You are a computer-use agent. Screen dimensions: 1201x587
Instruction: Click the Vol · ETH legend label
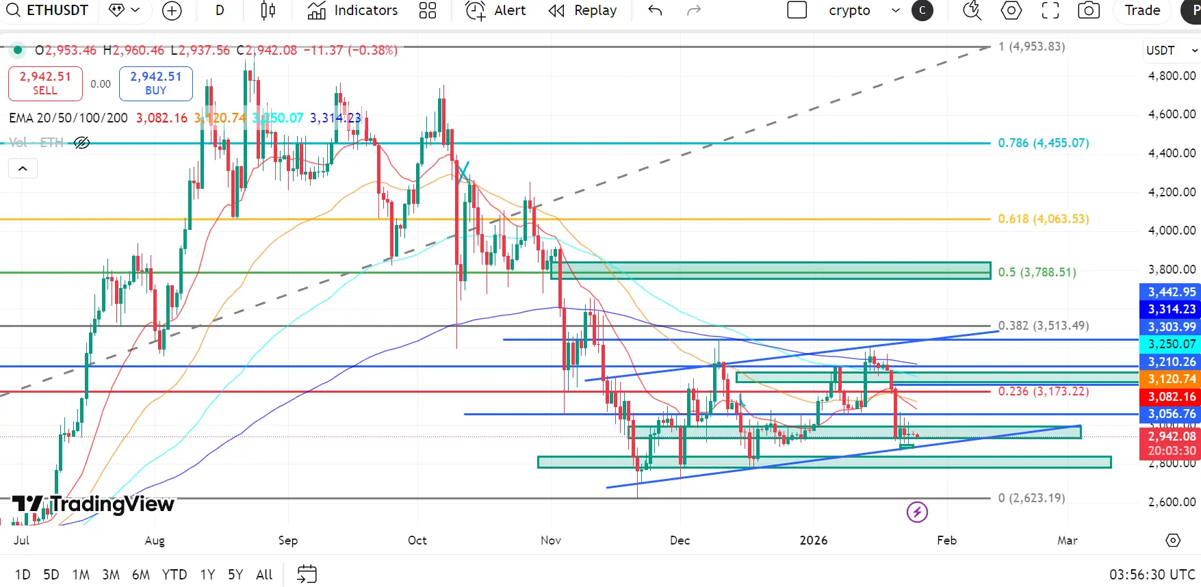click(x=36, y=142)
